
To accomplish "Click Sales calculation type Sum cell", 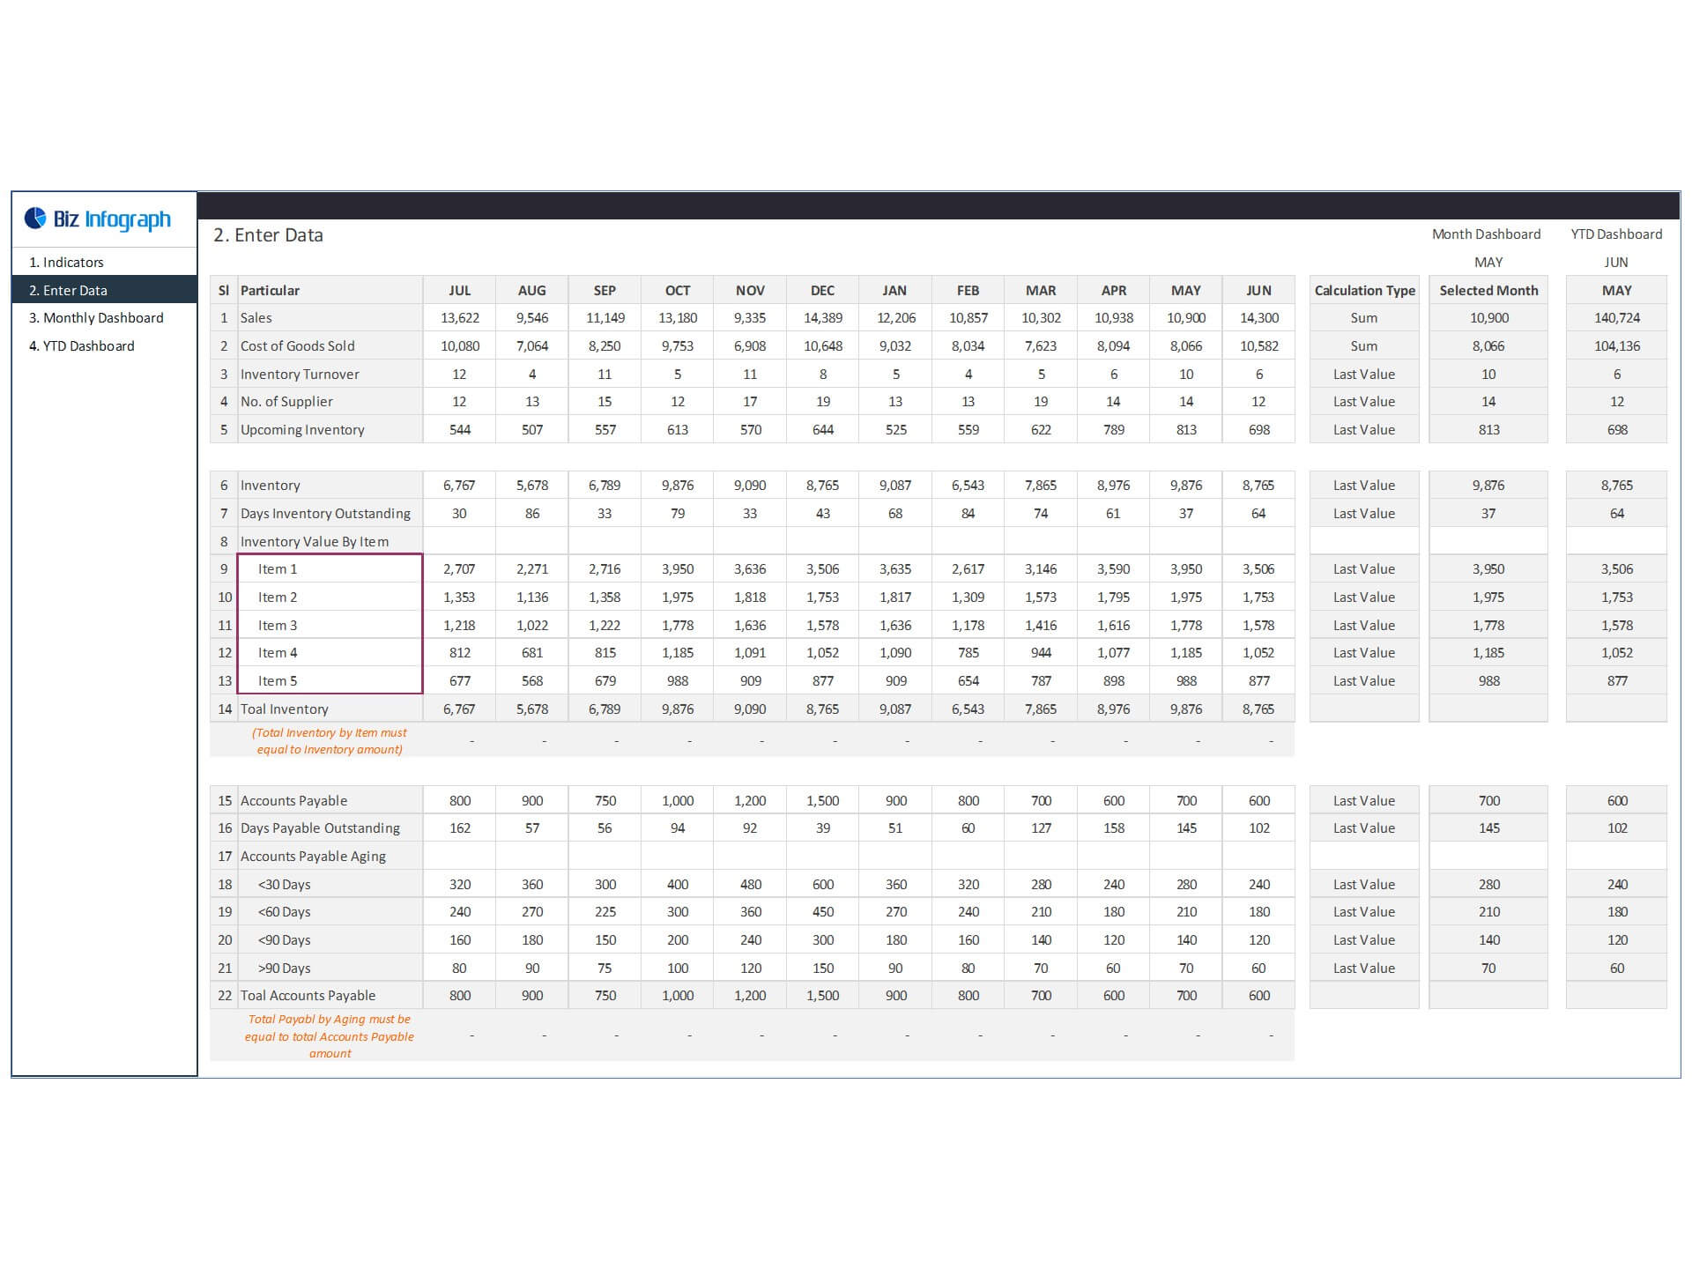I will coord(1363,317).
